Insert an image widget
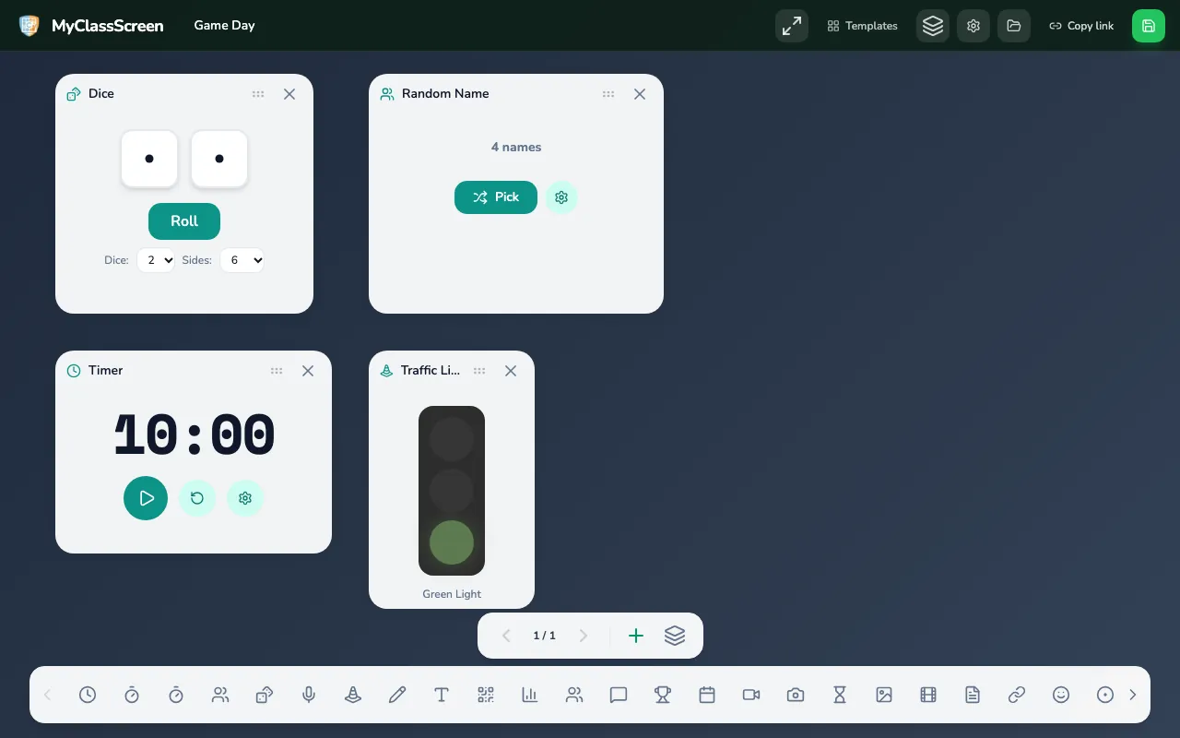The image size is (1180, 738). click(x=884, y=695)
